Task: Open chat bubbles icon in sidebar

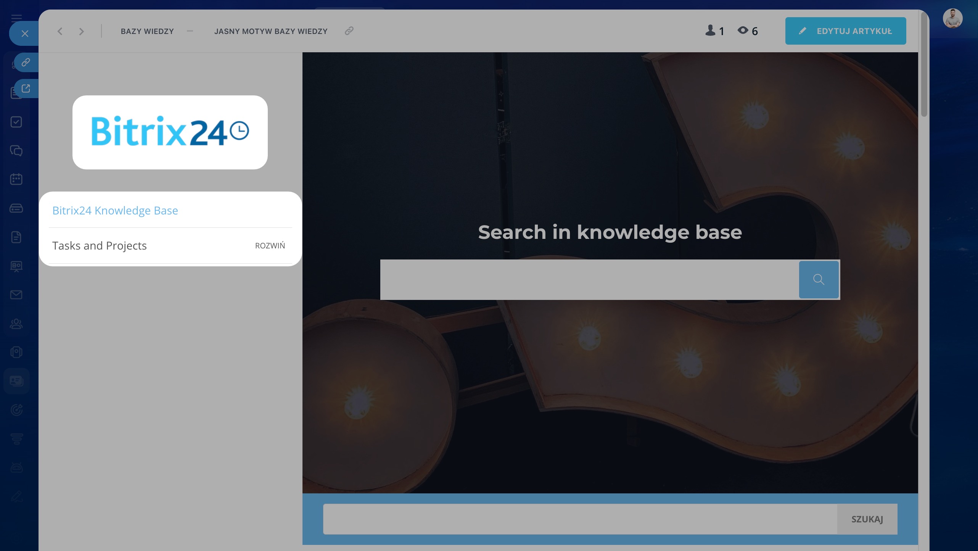Action: pos(16,150)
